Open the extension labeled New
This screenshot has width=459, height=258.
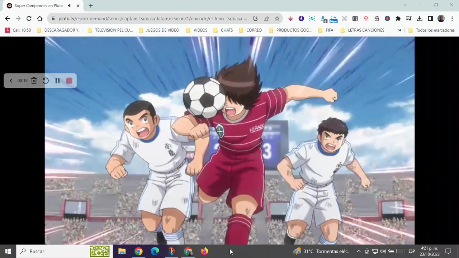point(333,19)
